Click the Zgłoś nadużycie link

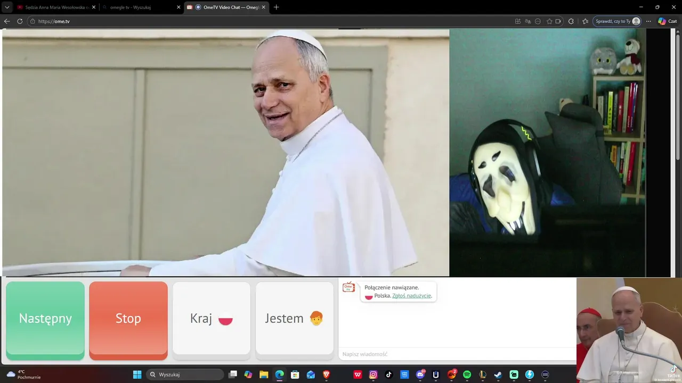pyautogui.click(x=411, y=296)
